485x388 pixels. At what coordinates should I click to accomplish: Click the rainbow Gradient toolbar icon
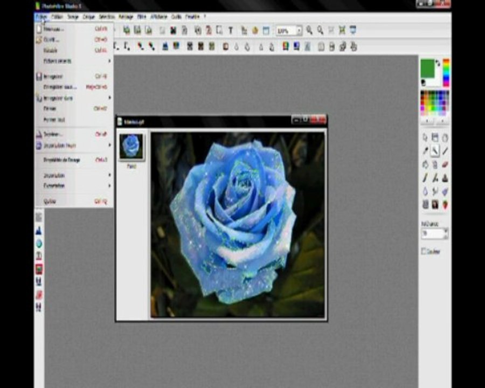pyautogui.click(x=286, y=46)
